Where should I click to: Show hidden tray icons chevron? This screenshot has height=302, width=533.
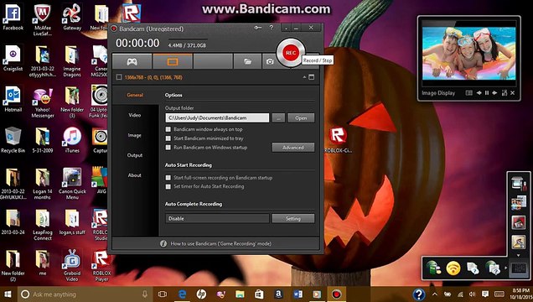pos(435,294)
